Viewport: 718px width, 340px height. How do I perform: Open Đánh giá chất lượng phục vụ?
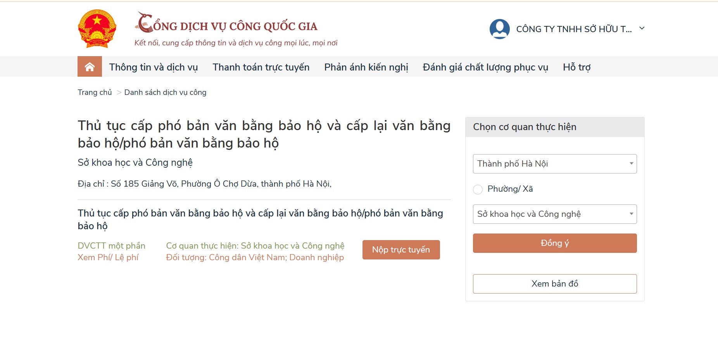coord(485,67)
